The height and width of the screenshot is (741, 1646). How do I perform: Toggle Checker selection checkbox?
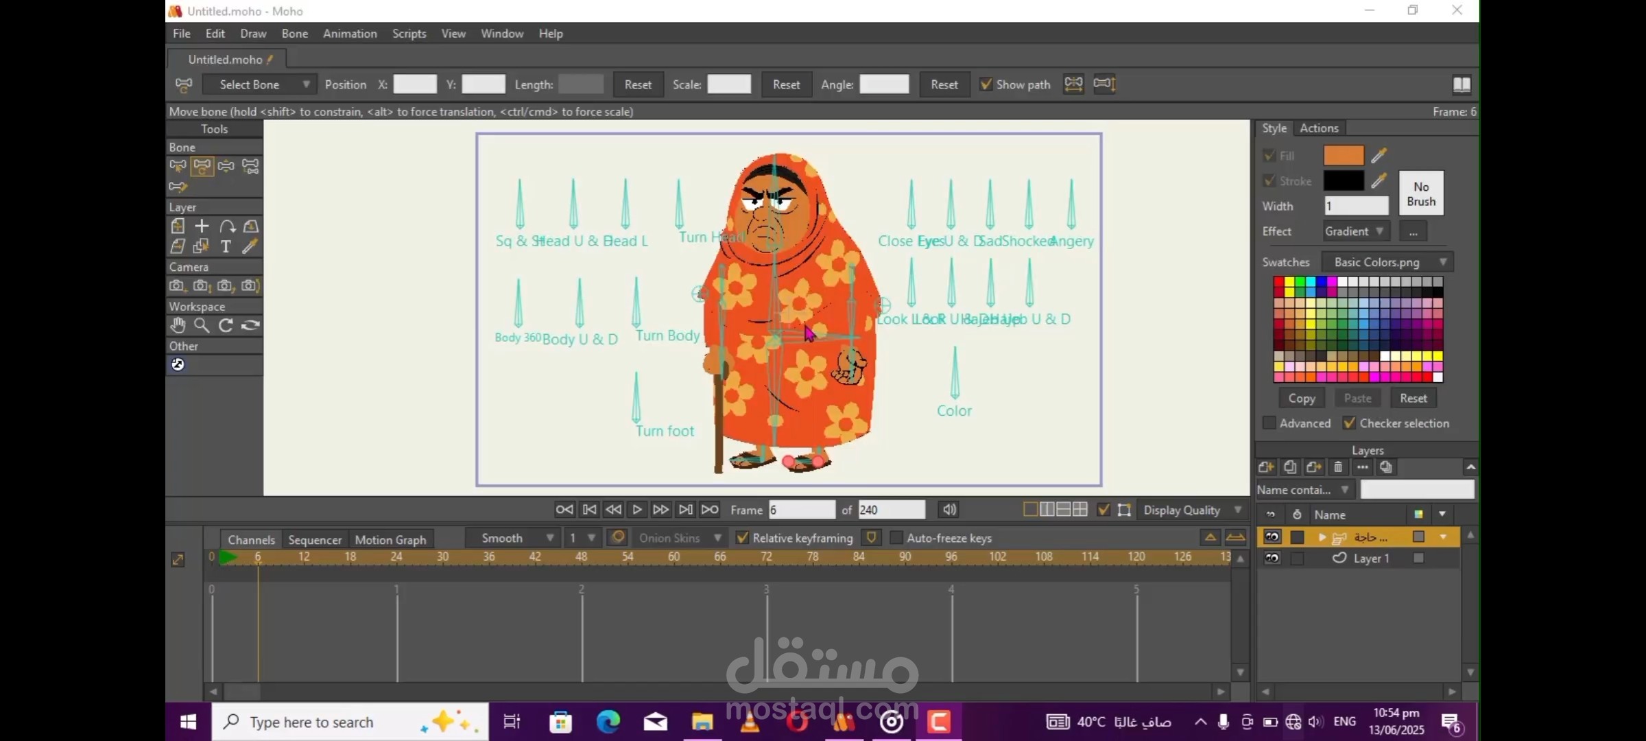pyautogui.click(x=1350, y=423)
